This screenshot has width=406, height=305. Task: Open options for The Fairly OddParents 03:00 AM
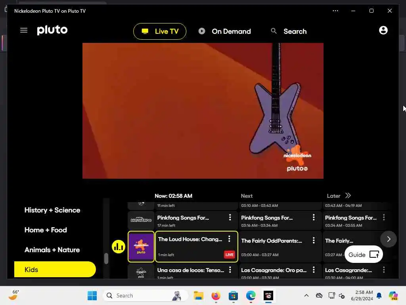click(x=314, y=240)
